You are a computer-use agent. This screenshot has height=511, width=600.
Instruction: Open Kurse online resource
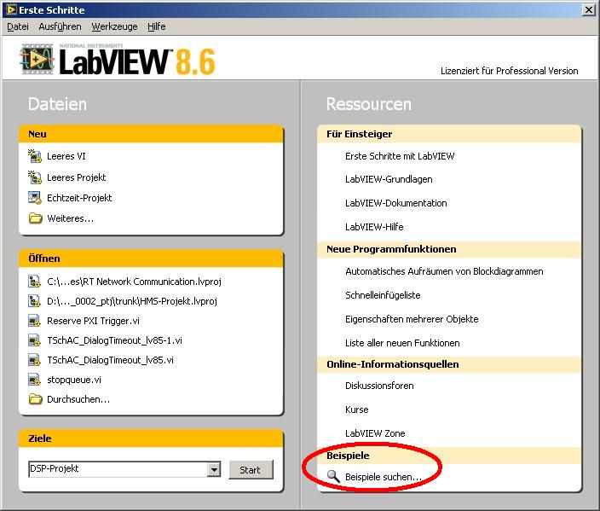click(x=356, y=409)
